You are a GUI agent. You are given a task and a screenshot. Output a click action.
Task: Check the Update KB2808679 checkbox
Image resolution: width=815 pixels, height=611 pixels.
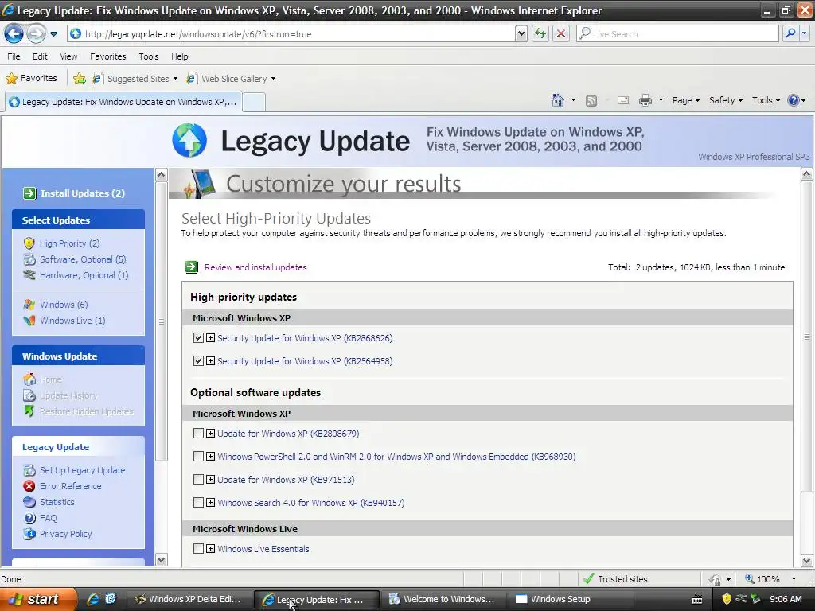tap(198, 434)
